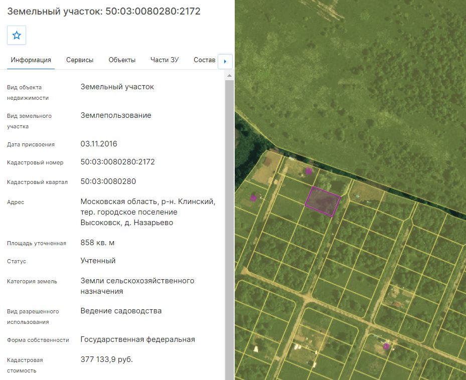Click cadastral quarter value 50:03:0080280

coord(108,181)
